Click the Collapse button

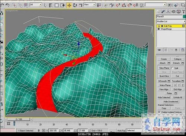click(x=177, y=59)
